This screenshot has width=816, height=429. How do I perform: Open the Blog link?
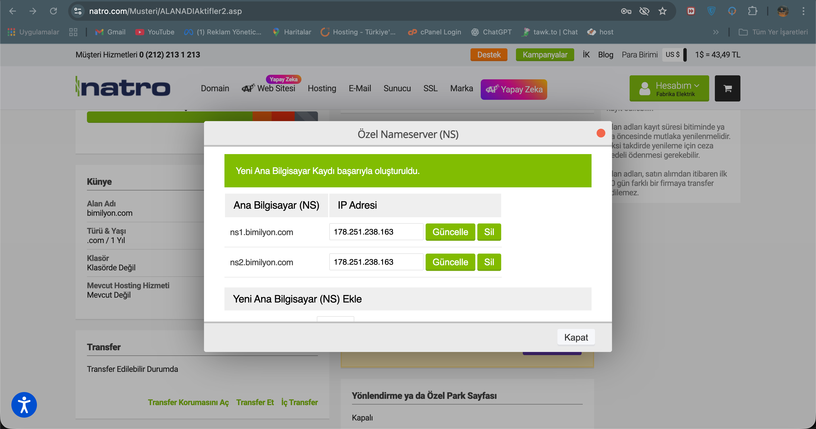tap(605, 55)
